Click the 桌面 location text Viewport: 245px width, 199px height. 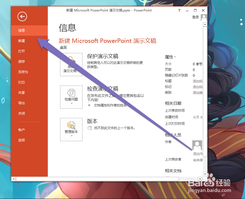tap(63, 48)
